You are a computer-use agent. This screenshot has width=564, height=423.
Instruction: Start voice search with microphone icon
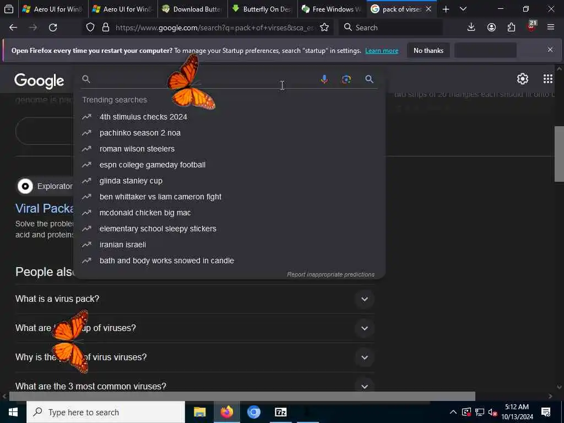click(x=324, y=79)
